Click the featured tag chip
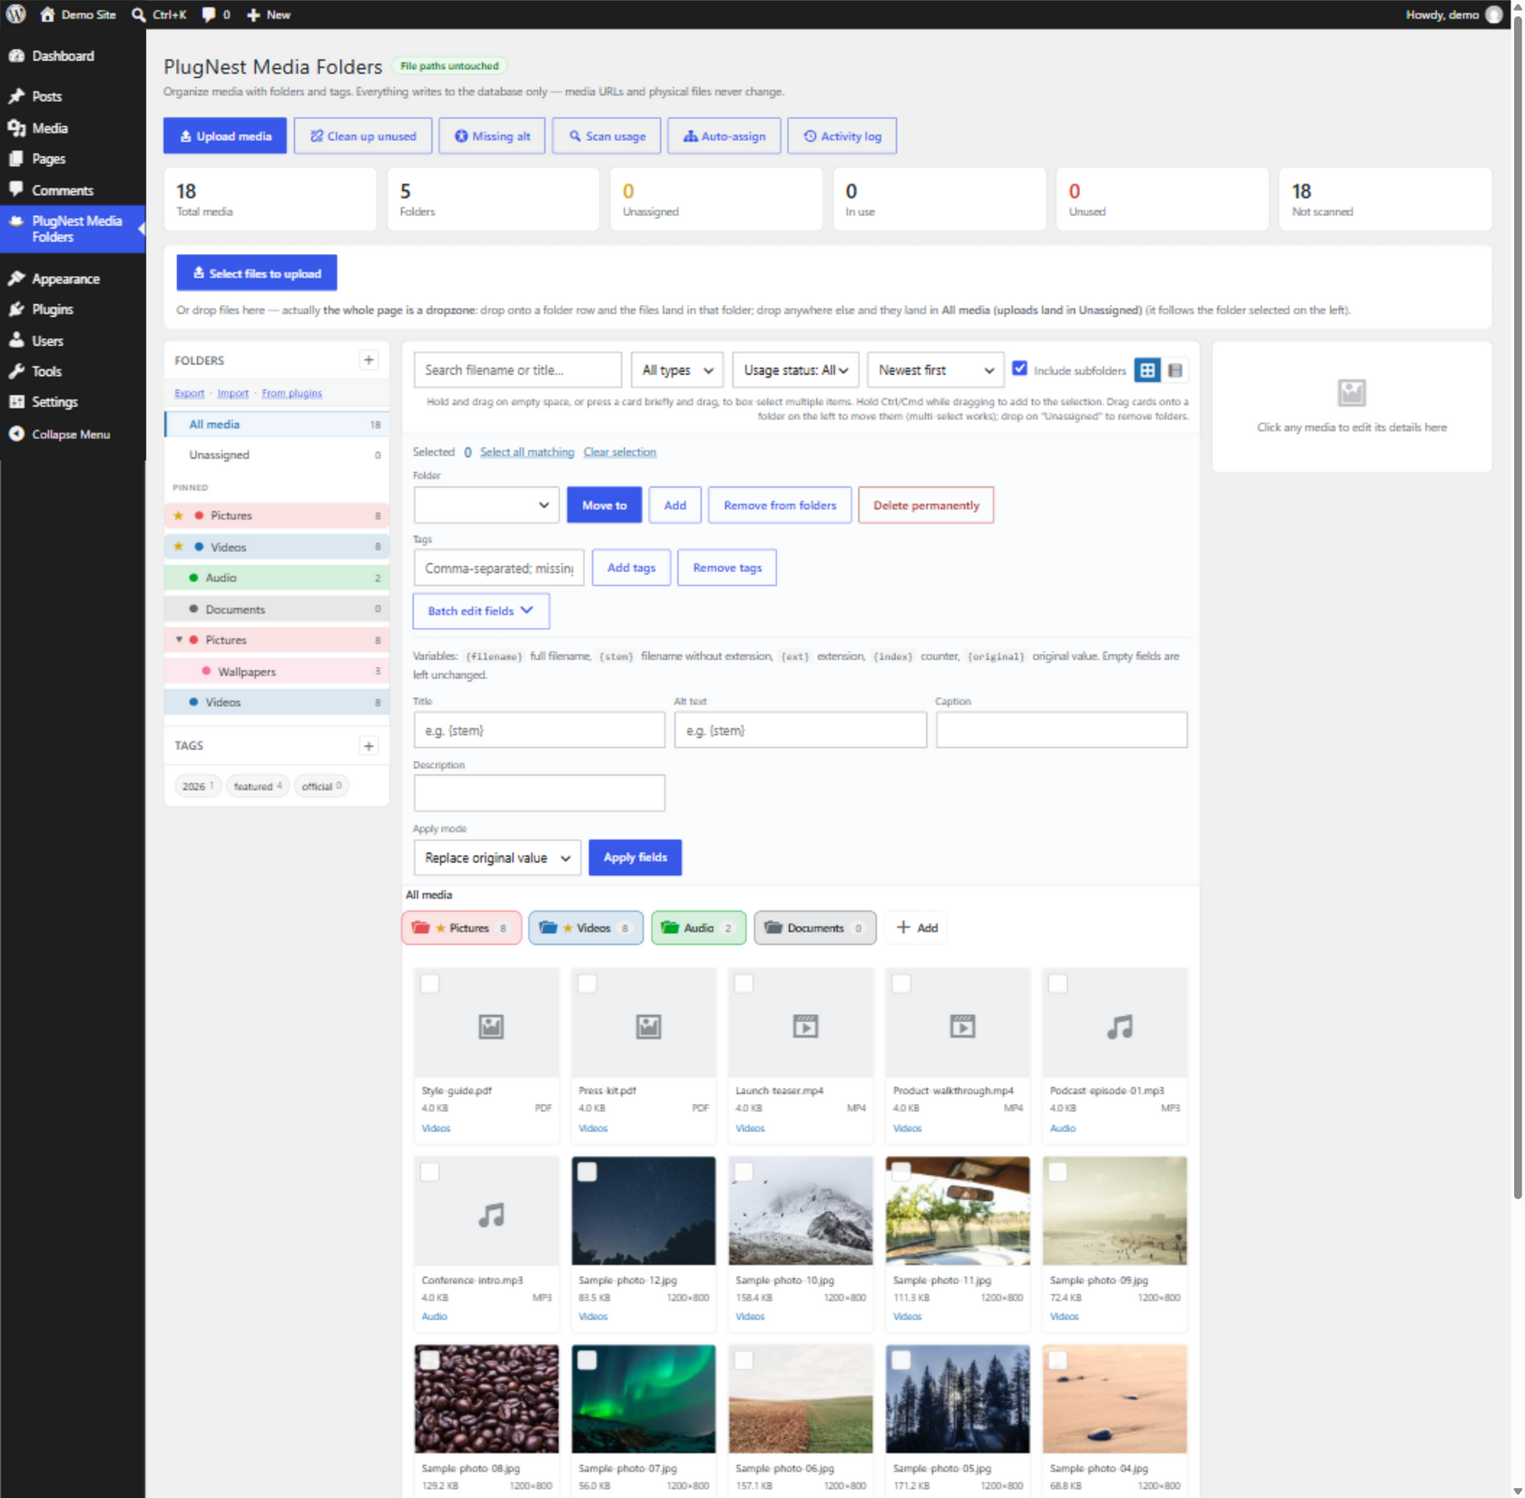This screenshot has height=1498, width=1525. tap(258, 786)
